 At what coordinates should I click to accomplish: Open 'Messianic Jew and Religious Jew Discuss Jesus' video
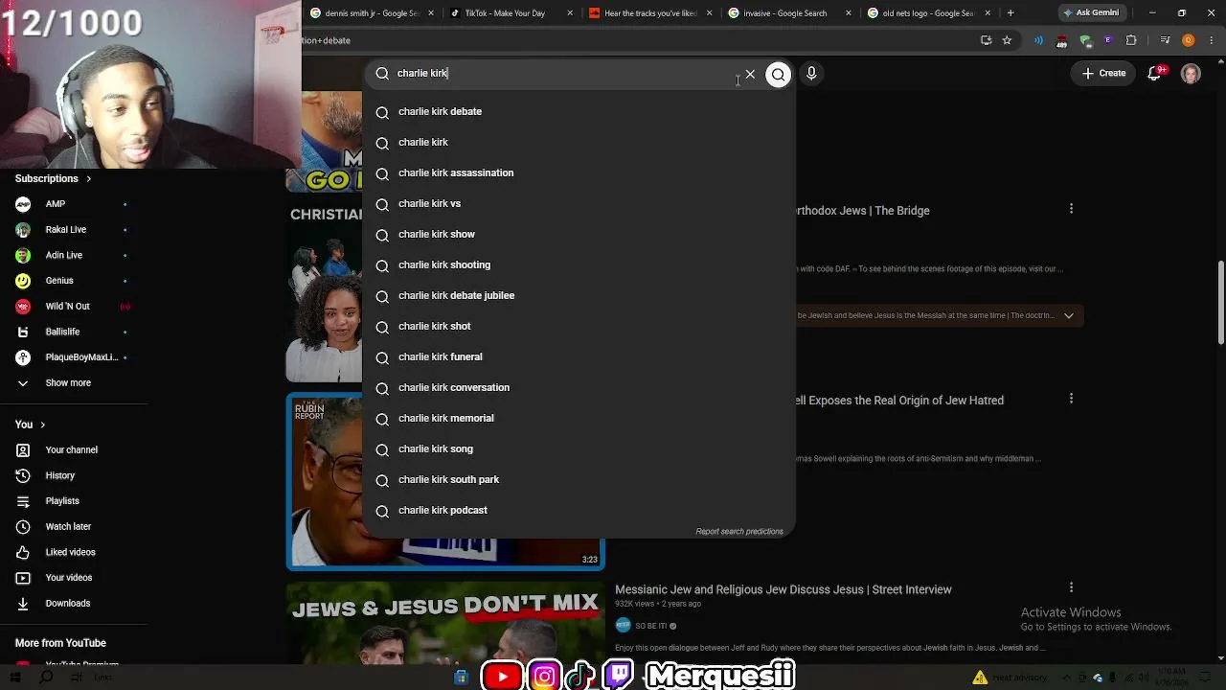point(783,589)
